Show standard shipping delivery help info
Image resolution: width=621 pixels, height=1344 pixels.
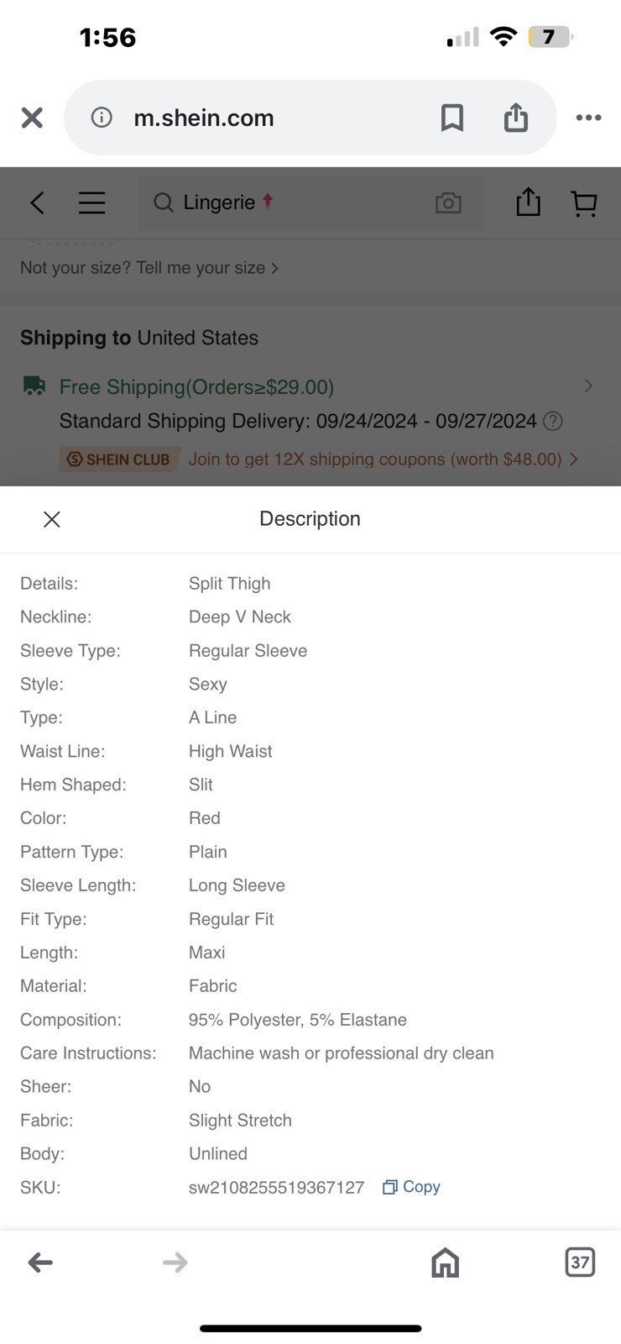552,421
